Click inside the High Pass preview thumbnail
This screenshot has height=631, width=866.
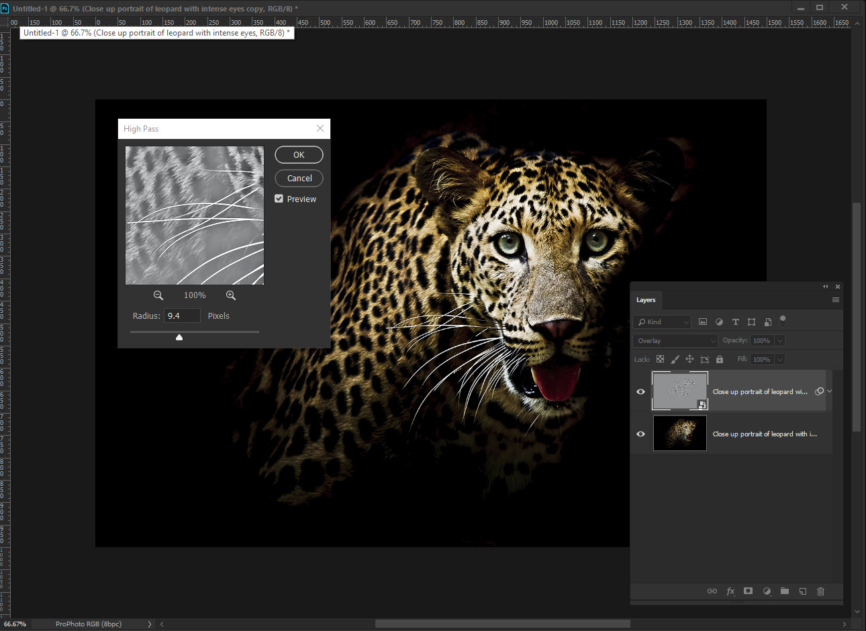pyautogui.click(x=195, y=215)
